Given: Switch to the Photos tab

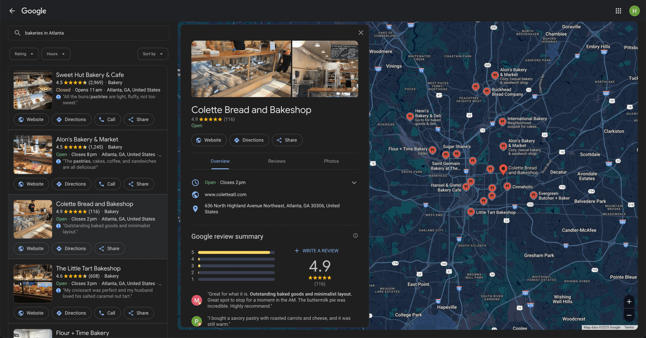Looking at the screenshot, I should (x=331, y=161).
